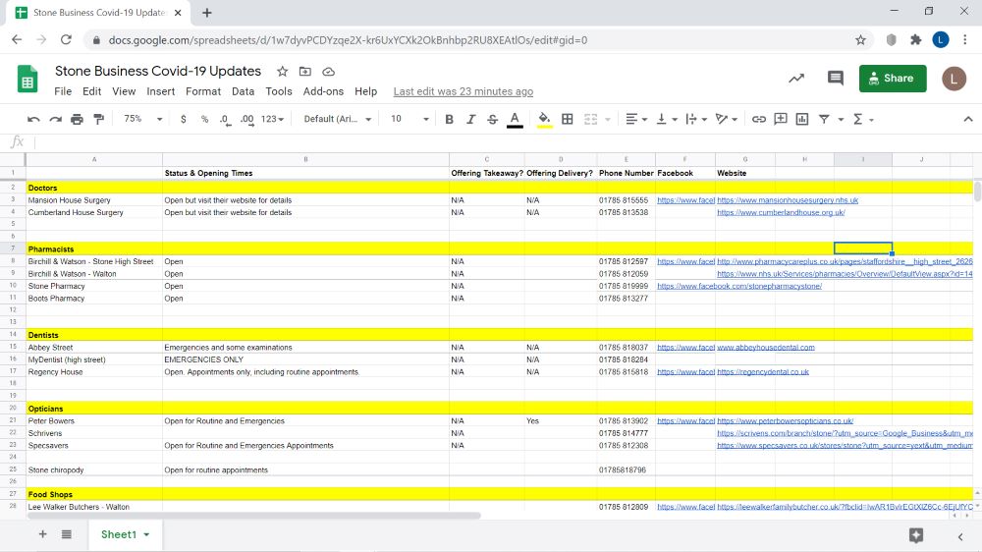Viewport: 982px width, 552px height.
Task: Toggle bold formatting
Action: 449,119
